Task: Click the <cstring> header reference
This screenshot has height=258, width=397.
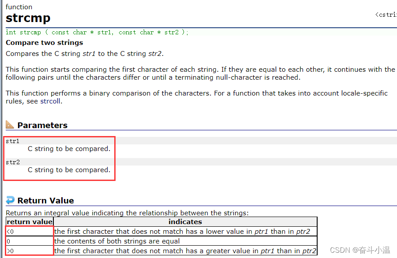Action: click(x=386, y=15)
